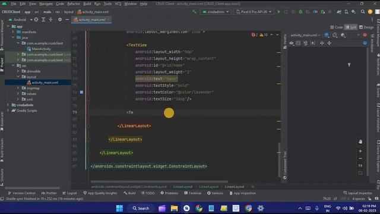Open the Android project view dropdown

(x=20, y=20)
